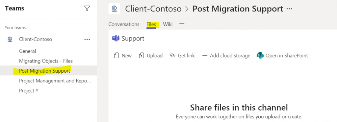Open channel more options ellipsis in header

(x=290, y=9)
